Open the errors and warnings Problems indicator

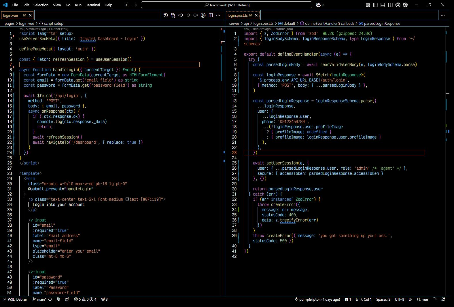(x=85, y=300)
